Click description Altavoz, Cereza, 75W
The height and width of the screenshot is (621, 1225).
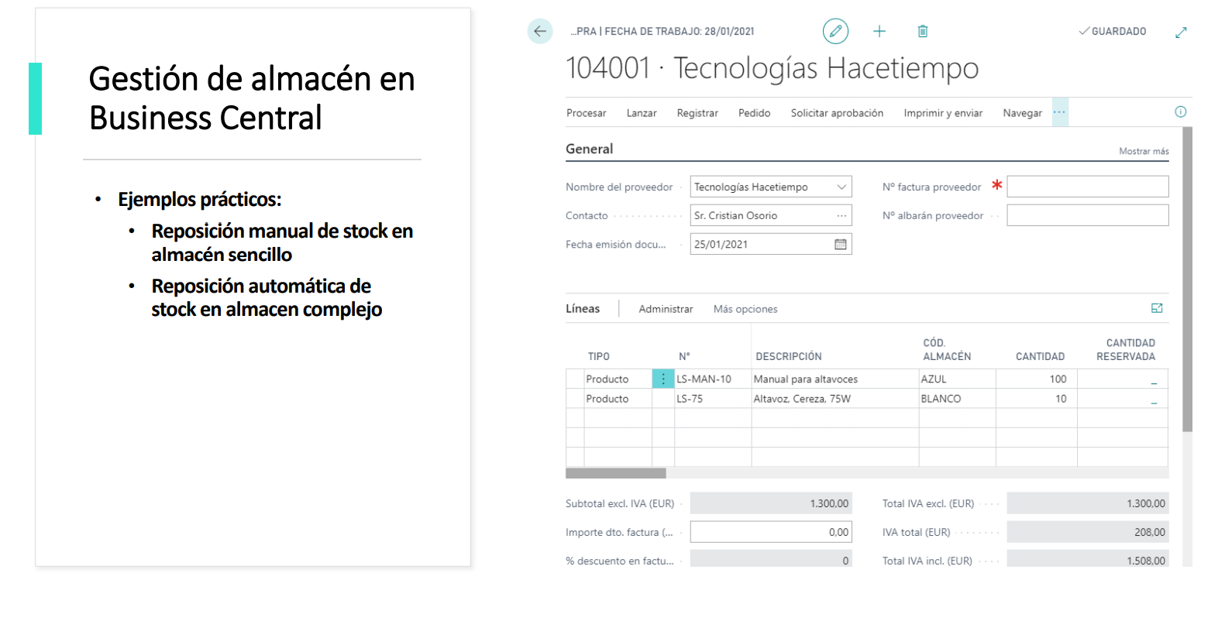pyautogui.click(x=834, y=399)
